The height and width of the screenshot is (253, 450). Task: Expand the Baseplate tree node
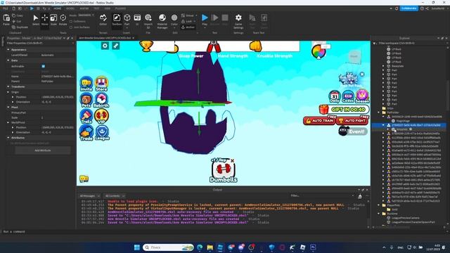pyautogui.click(x=383, y=66)
